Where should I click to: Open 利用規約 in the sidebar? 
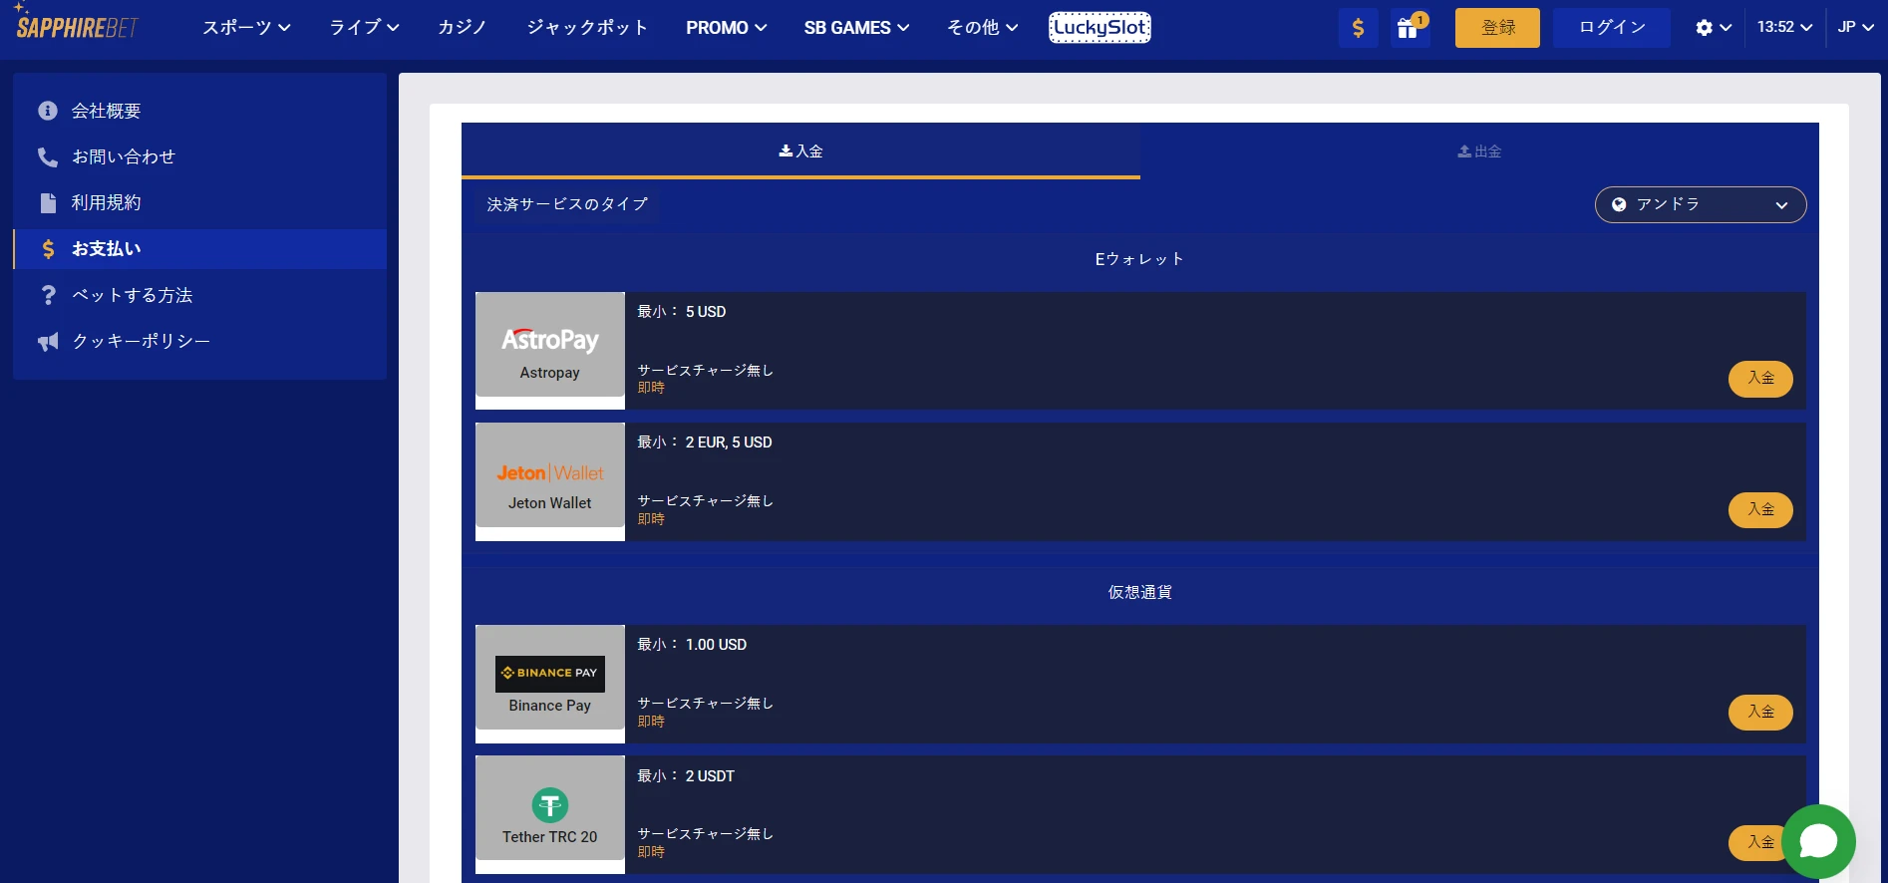(199, 202)
